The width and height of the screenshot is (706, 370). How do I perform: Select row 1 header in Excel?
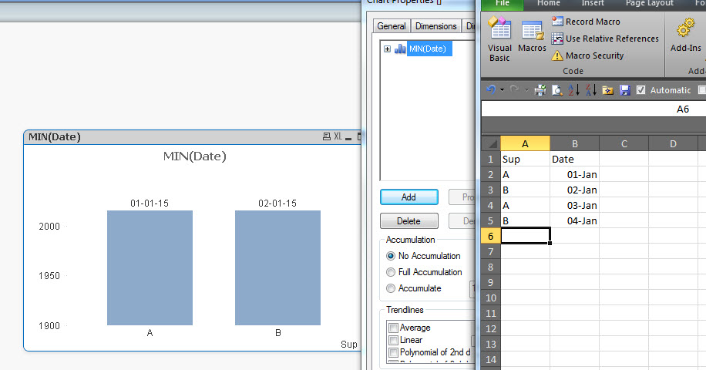coord(491,160)
